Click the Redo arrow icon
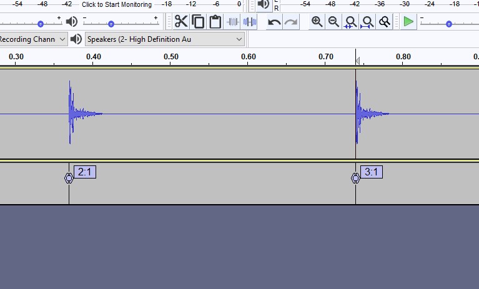 coord(291,22)
